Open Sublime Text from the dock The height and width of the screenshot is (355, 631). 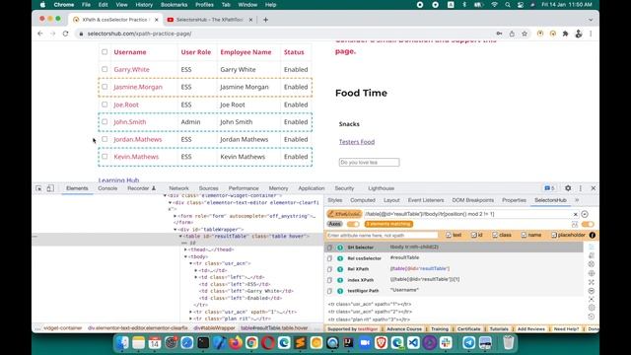[300, 342]
